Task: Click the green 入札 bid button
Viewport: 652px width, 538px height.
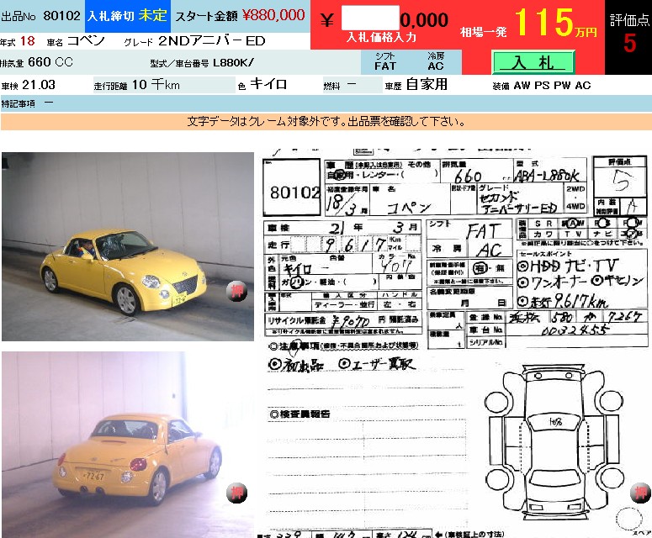Action: point(533,62)
